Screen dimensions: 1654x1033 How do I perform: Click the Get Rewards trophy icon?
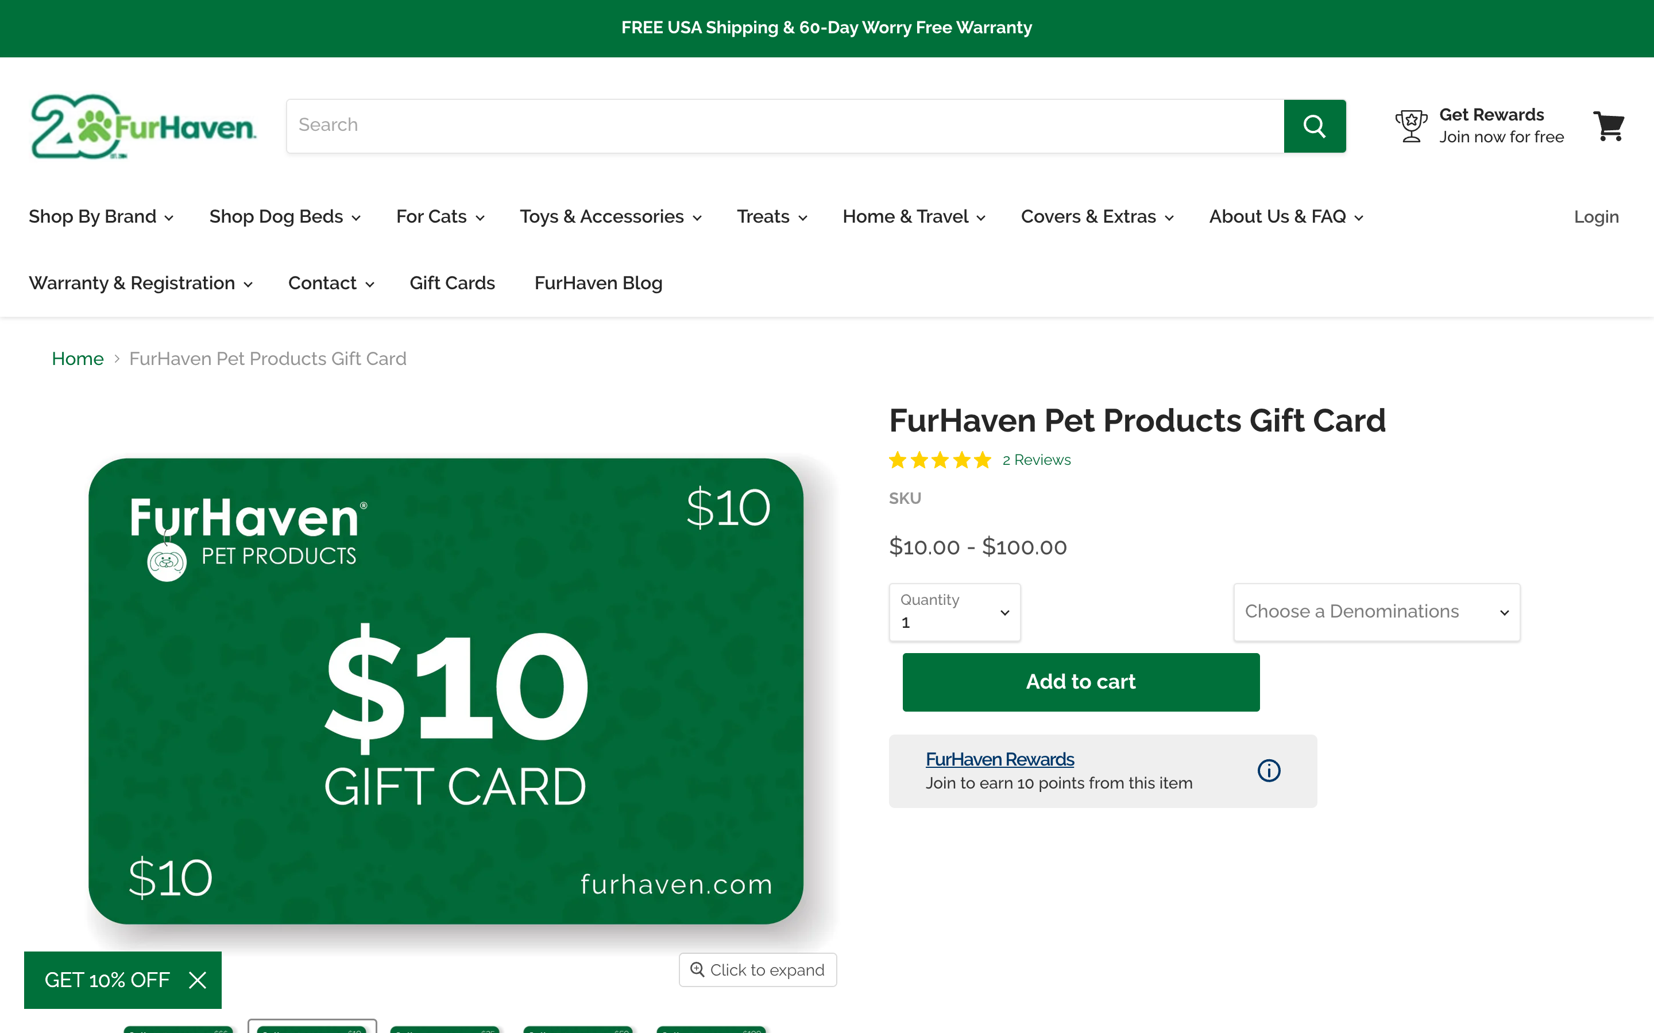tap(1410, 126)
